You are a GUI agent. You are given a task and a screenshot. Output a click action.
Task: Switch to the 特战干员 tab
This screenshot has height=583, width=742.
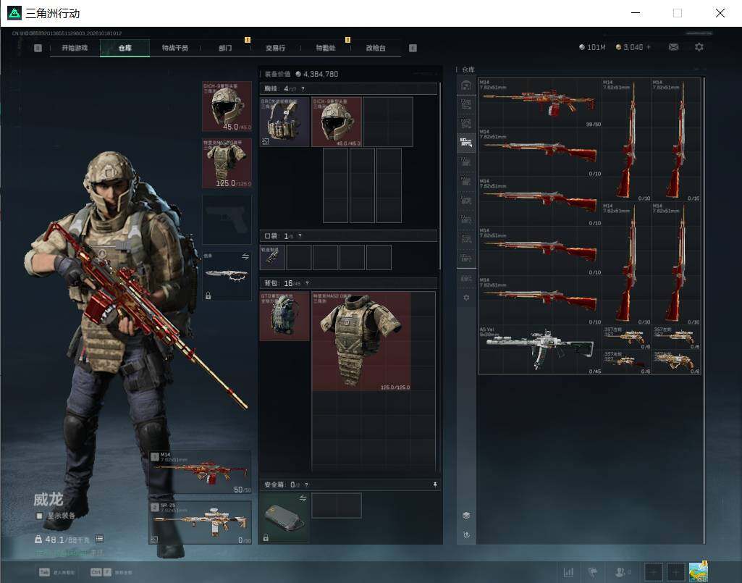(x=175, y=48)
